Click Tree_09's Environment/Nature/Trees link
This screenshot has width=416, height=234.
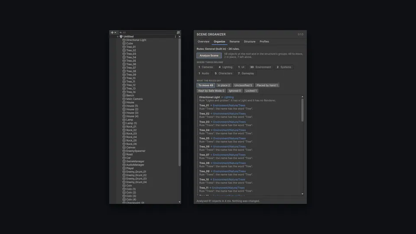click(x=230, y=171)
